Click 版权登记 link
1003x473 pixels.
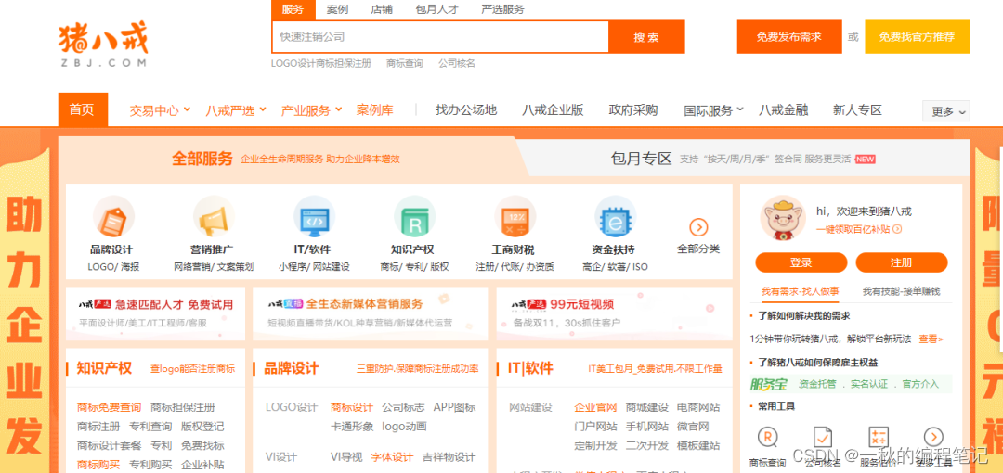click(x=202, y=427)
